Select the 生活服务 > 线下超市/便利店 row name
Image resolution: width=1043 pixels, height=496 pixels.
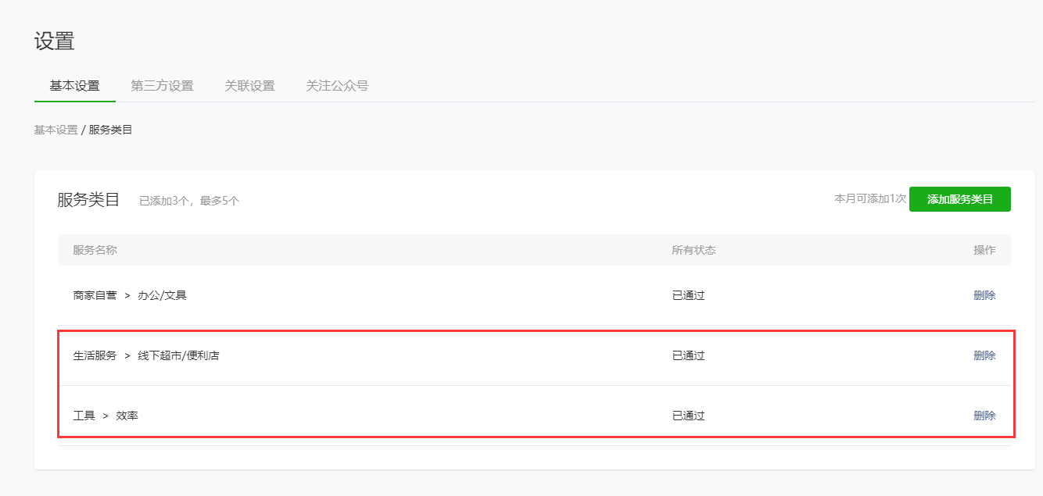146,355
